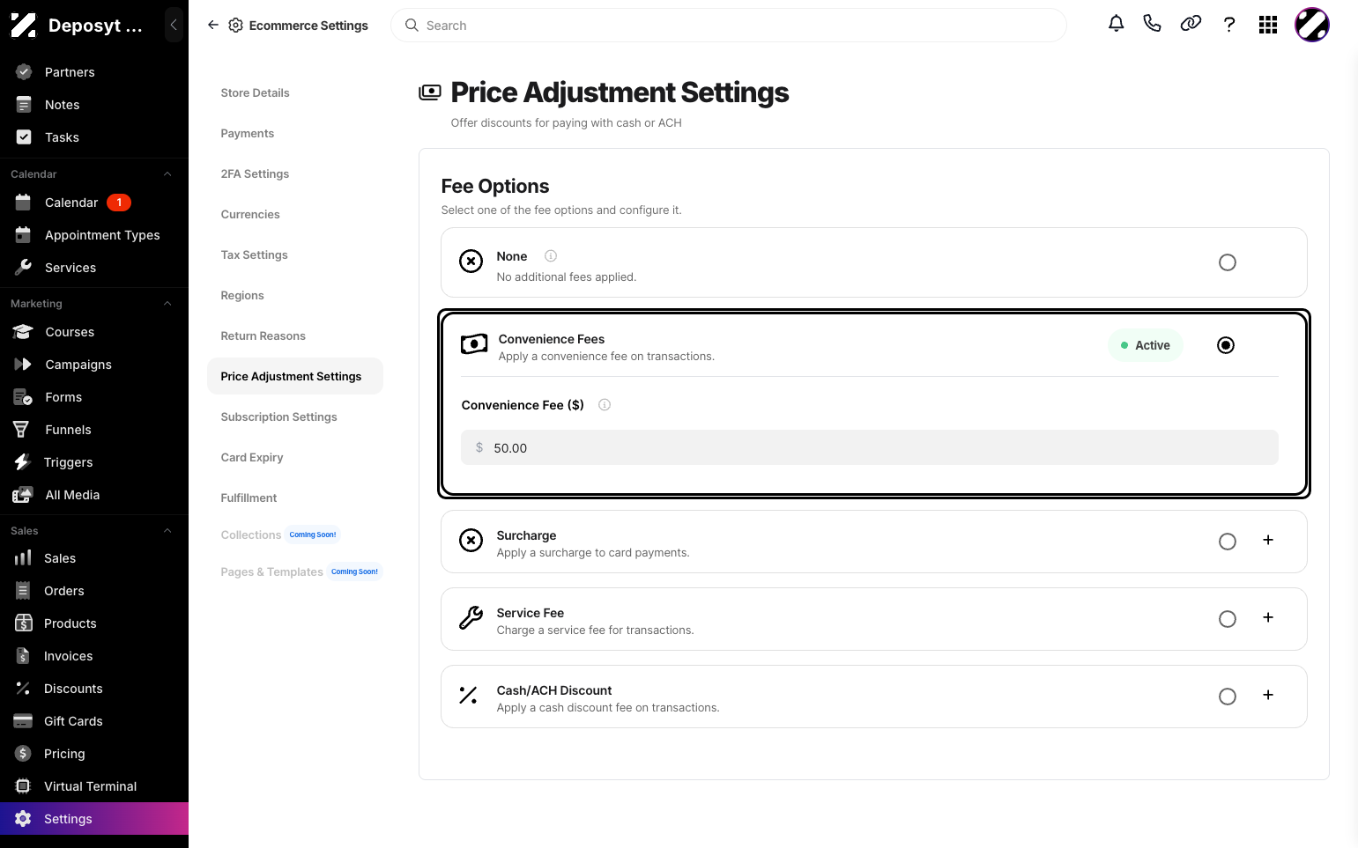
Task: Open Campaigns from the sidebar
Action: (94, 365)
